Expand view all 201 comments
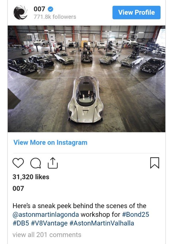Viewport: 173px width, 244px height. pyautogui.click(x=47, y=235)
